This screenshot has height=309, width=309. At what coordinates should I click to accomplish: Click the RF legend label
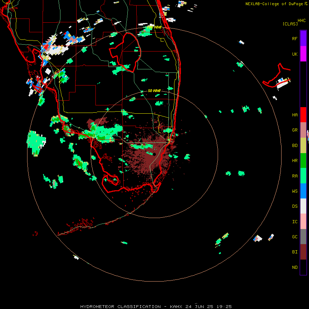(x=295, y=38)
